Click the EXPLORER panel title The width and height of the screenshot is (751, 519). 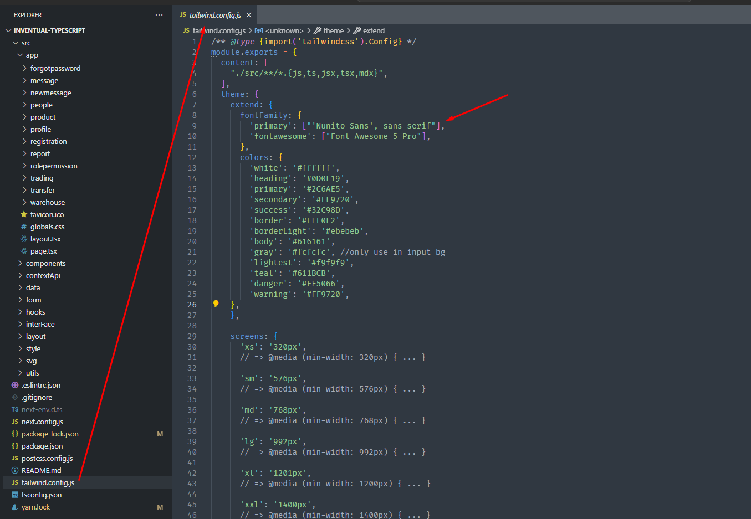(28, 15)
